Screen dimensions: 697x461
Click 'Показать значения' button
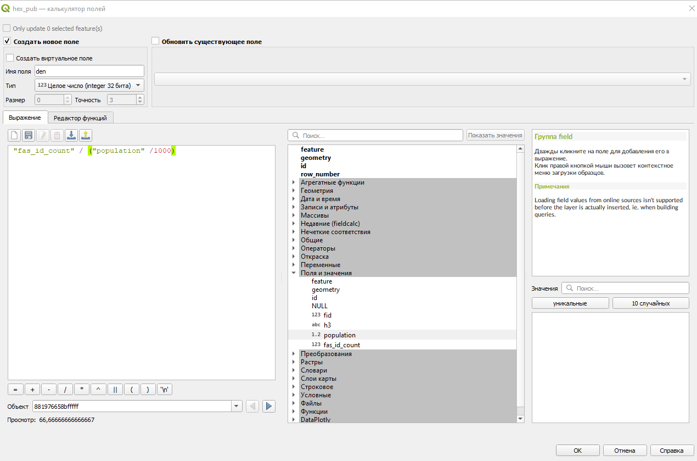tap(496, 135)
